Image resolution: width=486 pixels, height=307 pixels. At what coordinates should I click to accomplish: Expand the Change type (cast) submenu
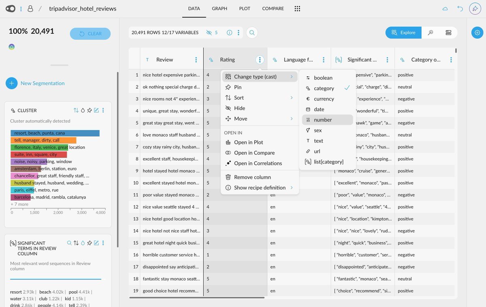260,77
